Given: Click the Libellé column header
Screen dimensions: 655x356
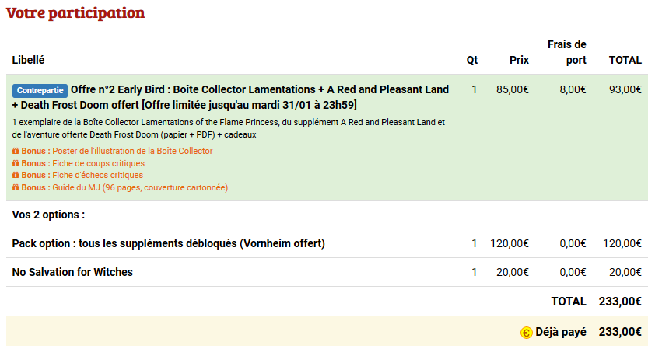Looking at the screenshot, I should [x=29, y=60].
